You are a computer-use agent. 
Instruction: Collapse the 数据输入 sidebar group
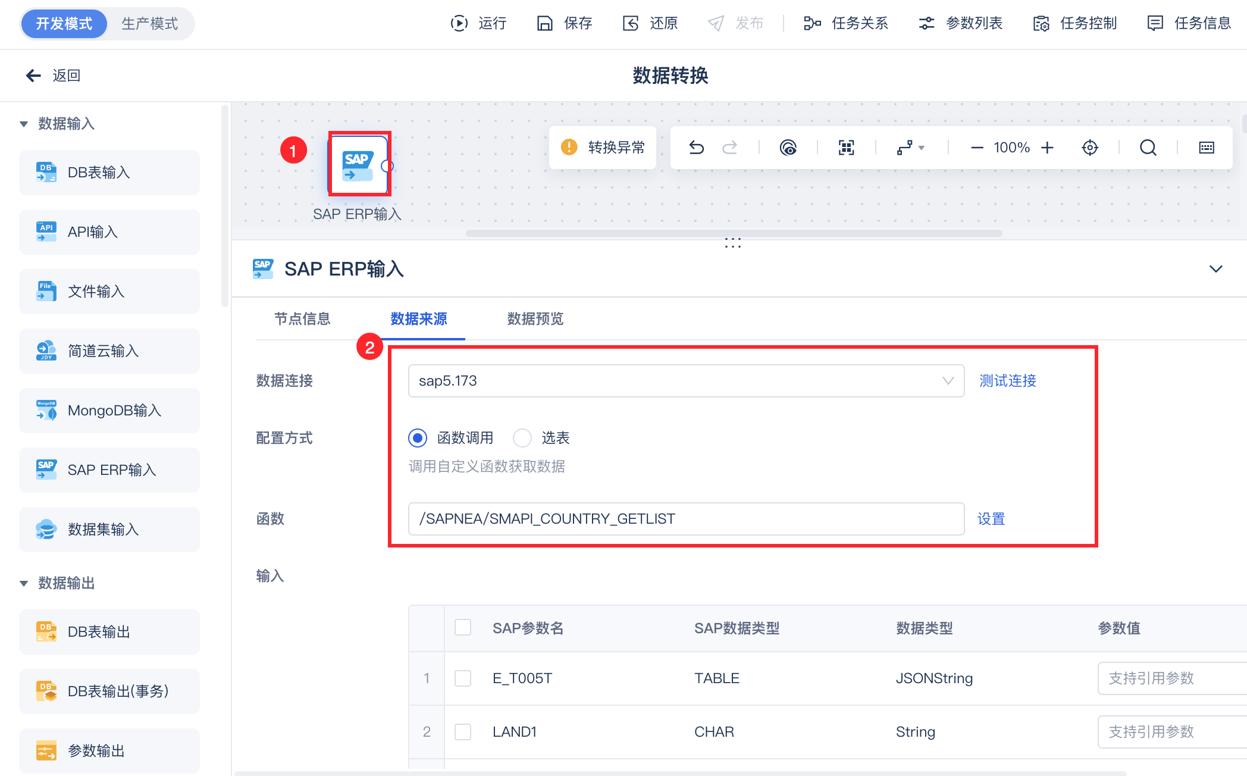coord(24,124)
